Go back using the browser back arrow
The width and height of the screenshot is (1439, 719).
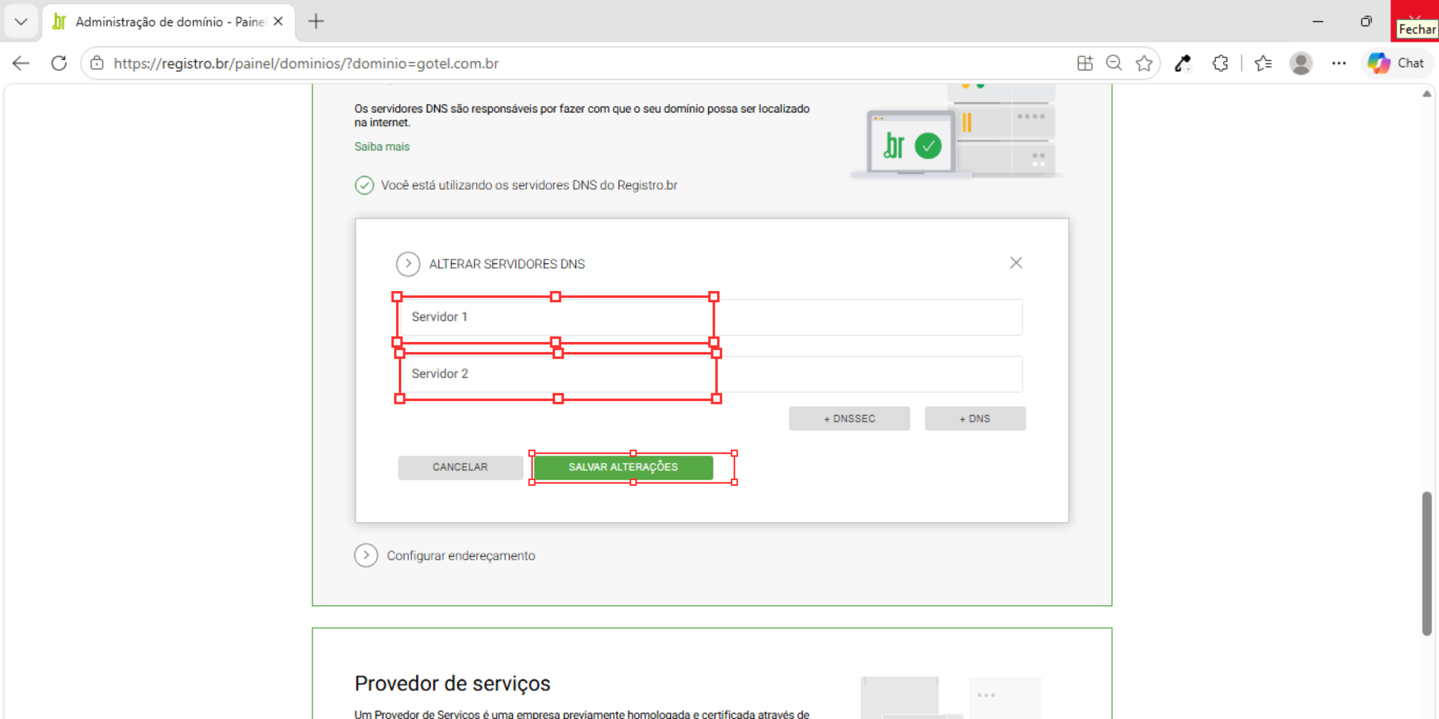21,63
